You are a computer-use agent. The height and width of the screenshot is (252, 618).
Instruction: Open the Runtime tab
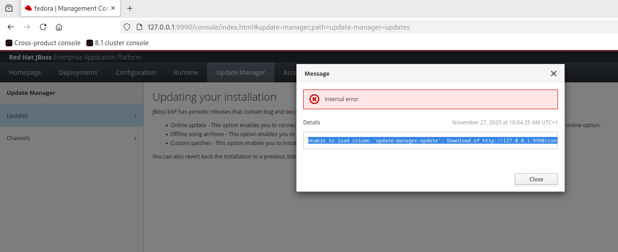[x=186, y=73]
